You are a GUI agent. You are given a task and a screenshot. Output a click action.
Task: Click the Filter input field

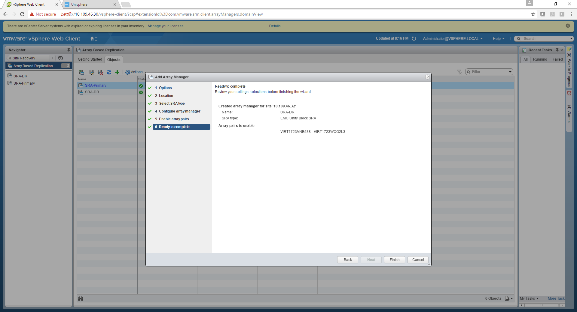point(489,72)
